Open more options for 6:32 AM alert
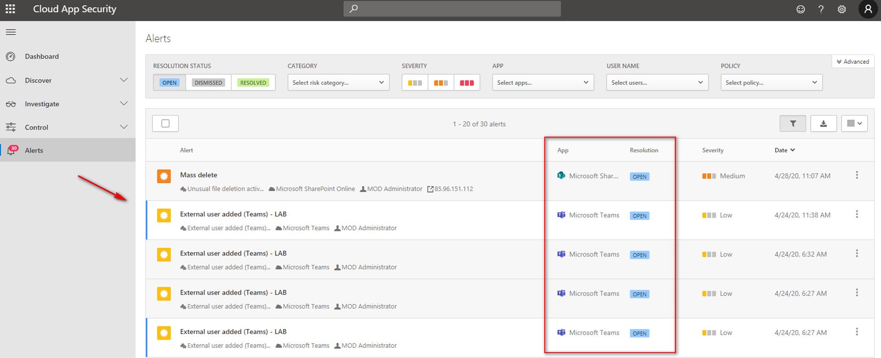Viewport: 881px width, 358px height. pos(857,253)
